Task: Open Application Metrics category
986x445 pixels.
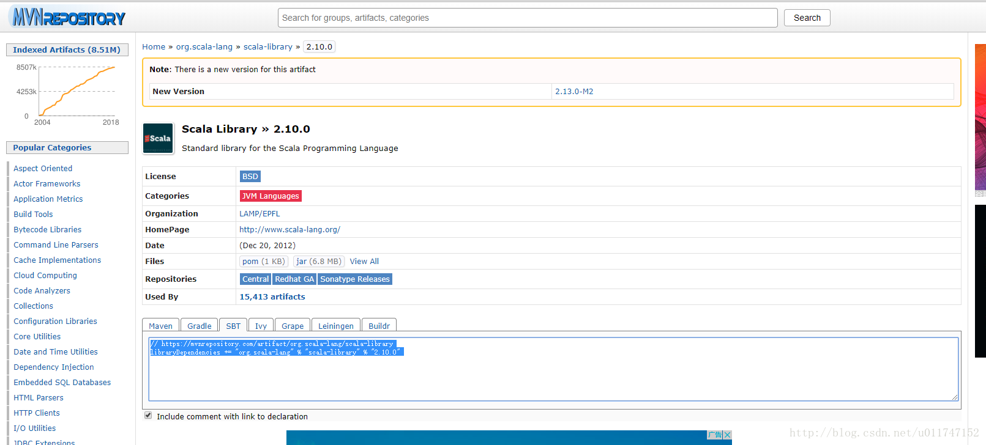Action: click(x=48, y=199)
